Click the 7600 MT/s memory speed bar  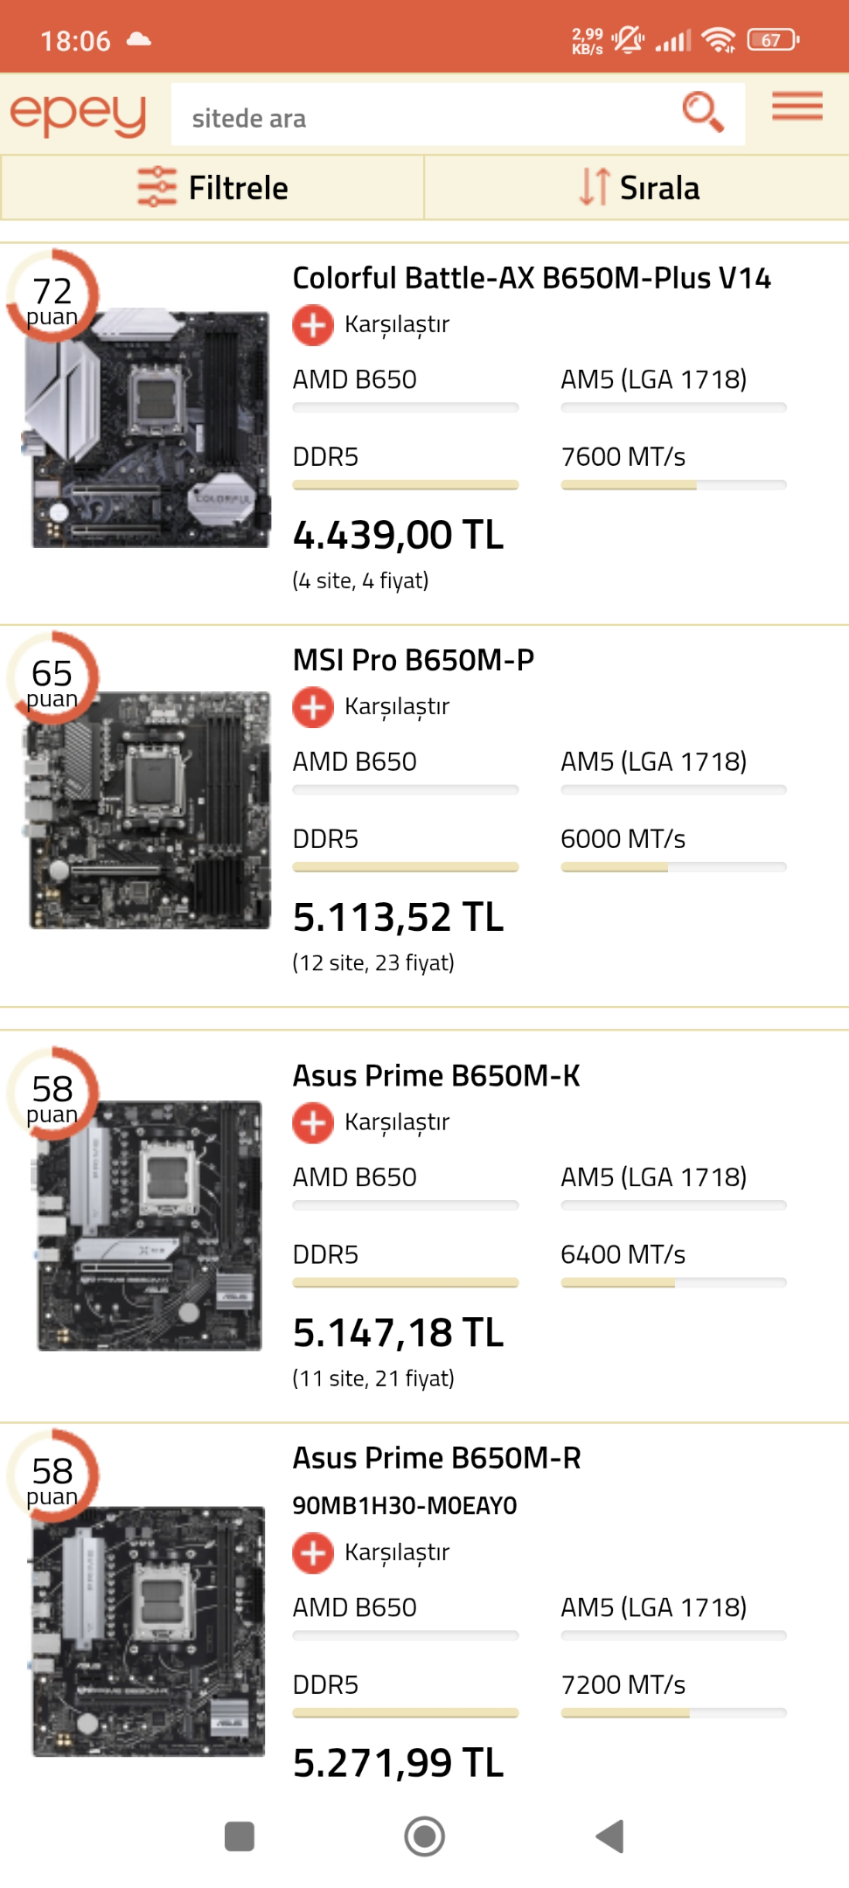click(673, 485)
